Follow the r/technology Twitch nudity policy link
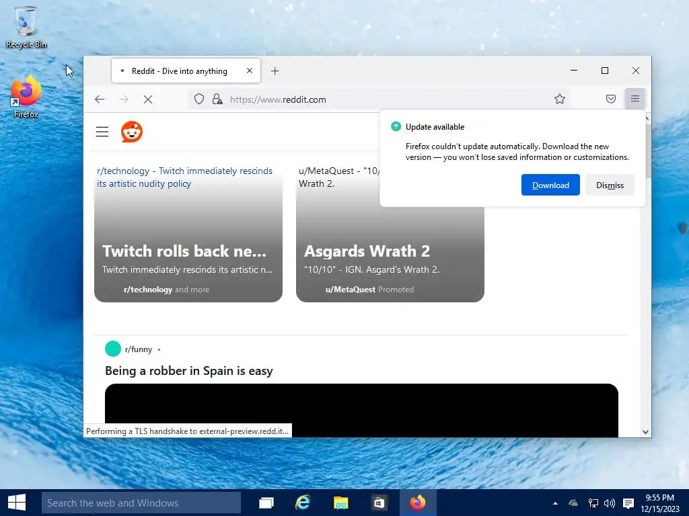Image resolution: width=689 pixels, height=516 pixels. (x=184, y=177)
